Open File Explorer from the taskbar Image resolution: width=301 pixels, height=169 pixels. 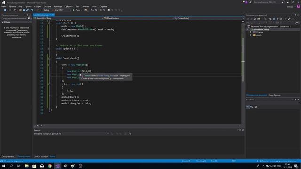(27, 166)
